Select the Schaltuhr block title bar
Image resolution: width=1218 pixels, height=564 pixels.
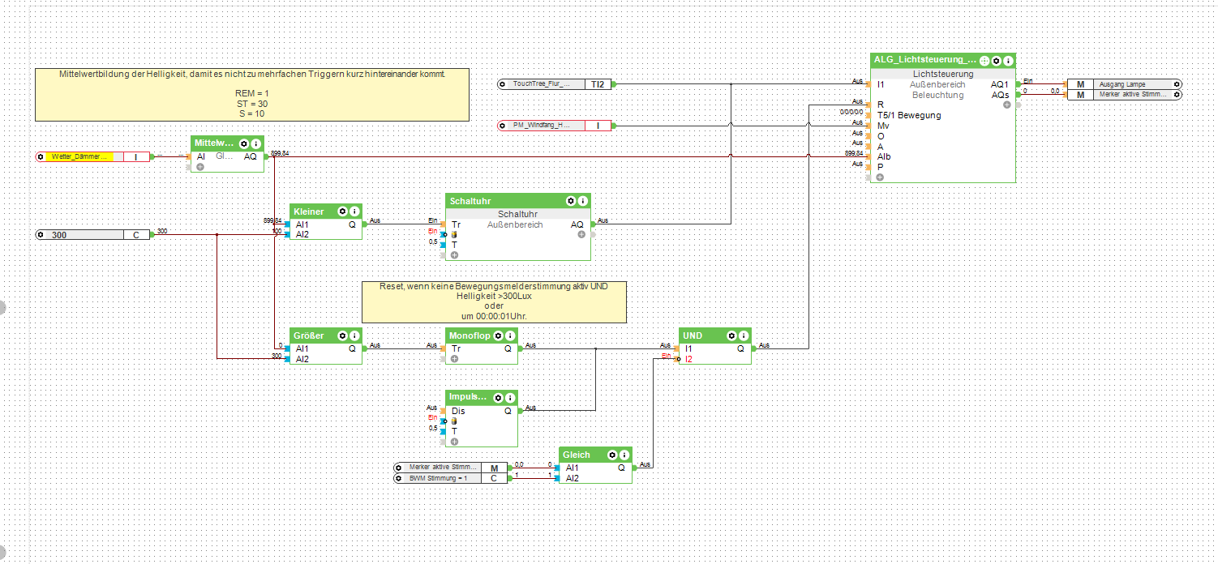coord(503,200)
